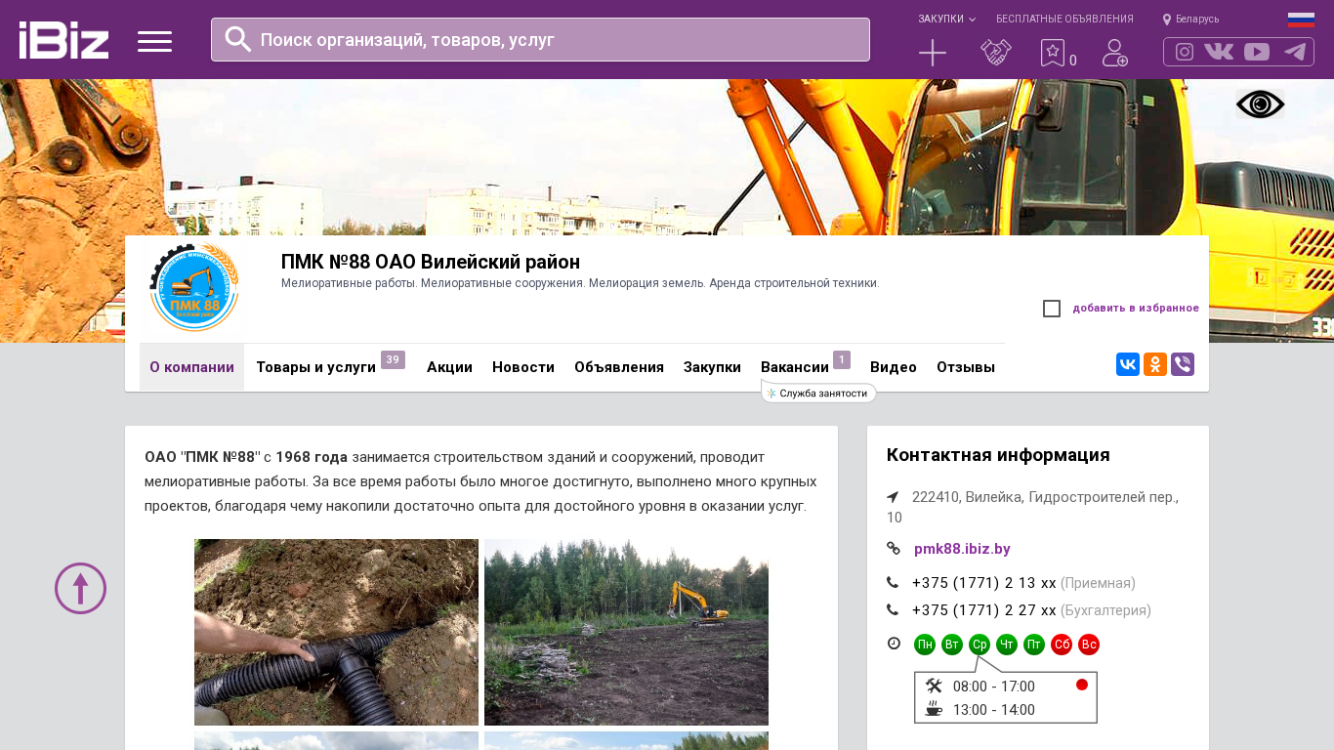Screen dimensions: 1334x750
Task: Click the clock working-hours icon
Action: click(x=894, y=644)
